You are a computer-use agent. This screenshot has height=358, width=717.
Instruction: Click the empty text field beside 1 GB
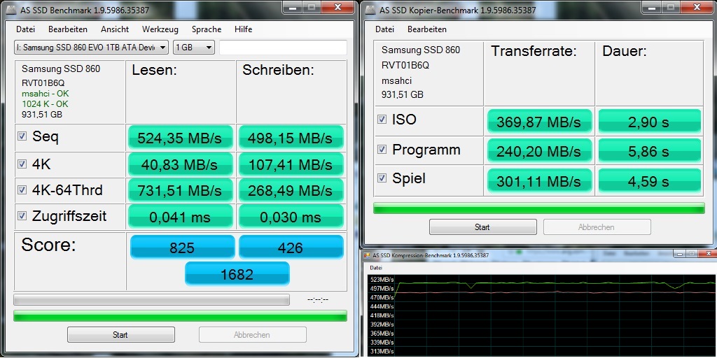click(283, 48)
